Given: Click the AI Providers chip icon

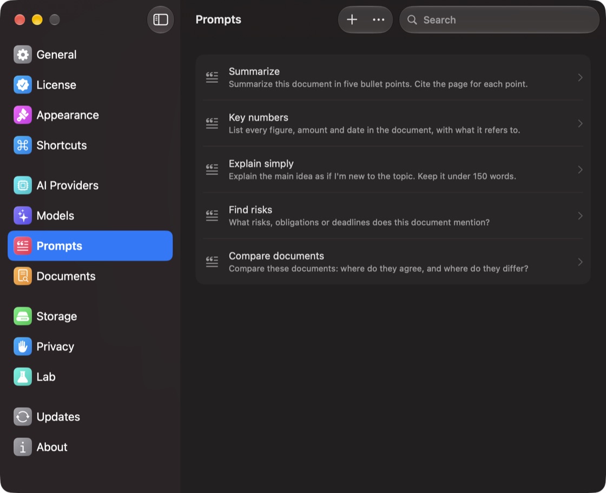Looking at the screenshot, I should tap(22, 185).
